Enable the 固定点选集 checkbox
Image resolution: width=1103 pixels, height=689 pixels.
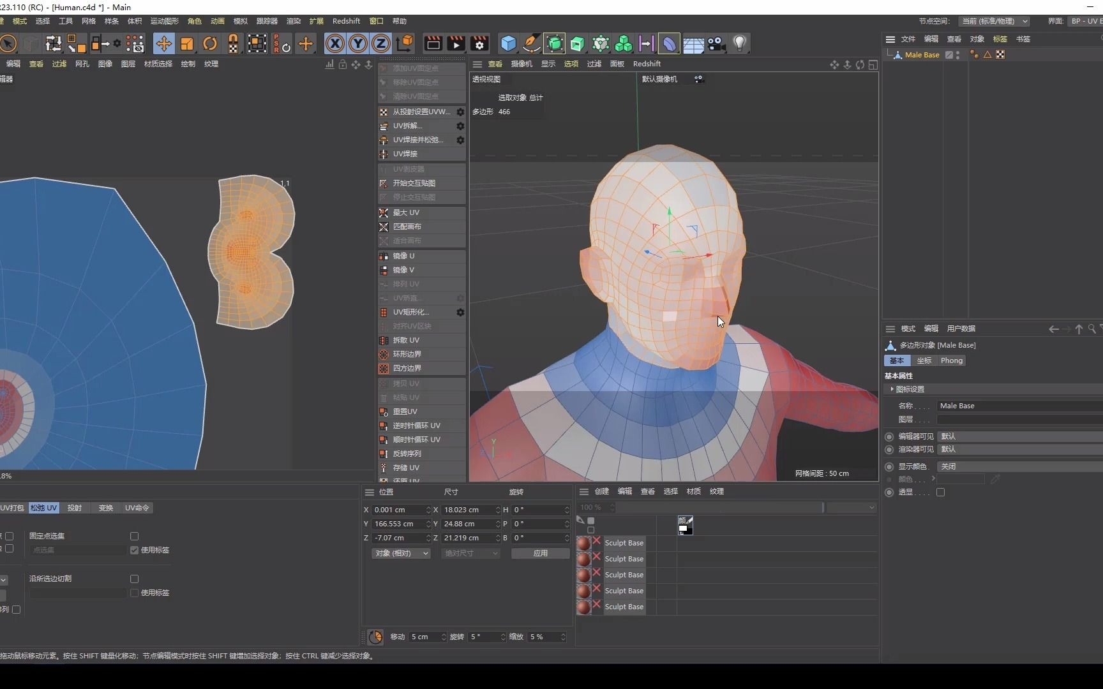click(x=134, y=536)
